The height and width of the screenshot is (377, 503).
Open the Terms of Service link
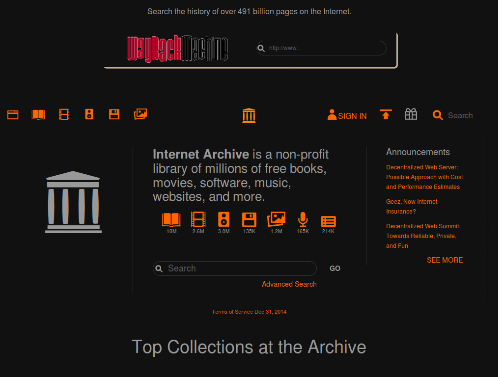(x=249, y=311)
